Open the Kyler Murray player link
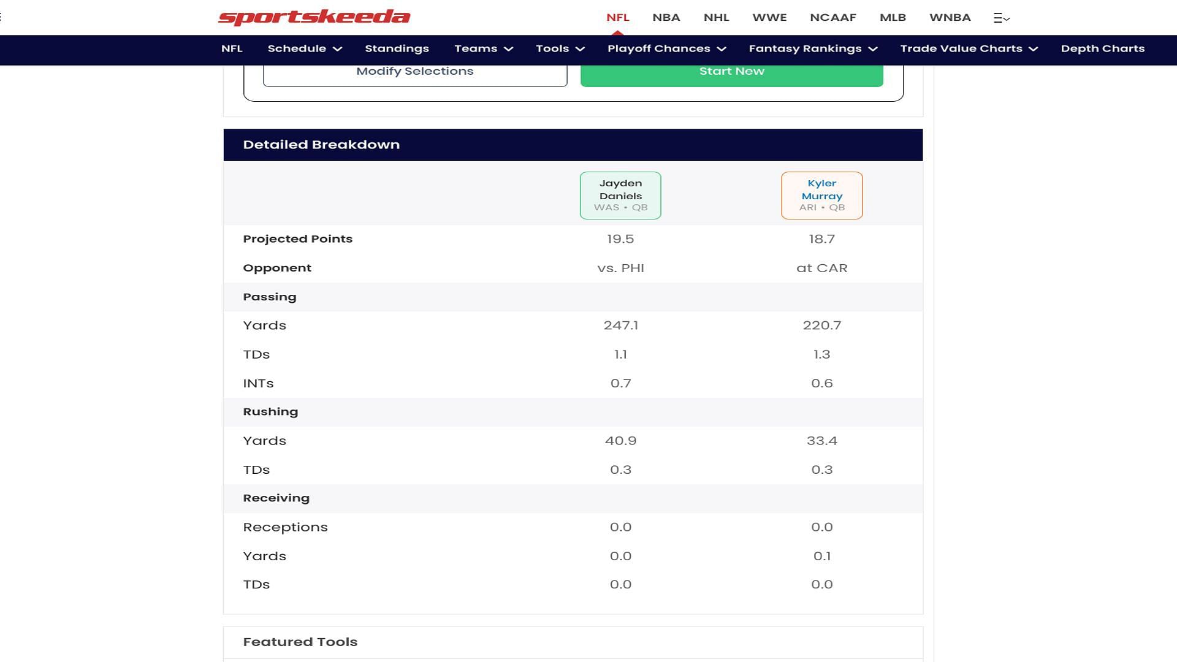 tap(821, 189)
